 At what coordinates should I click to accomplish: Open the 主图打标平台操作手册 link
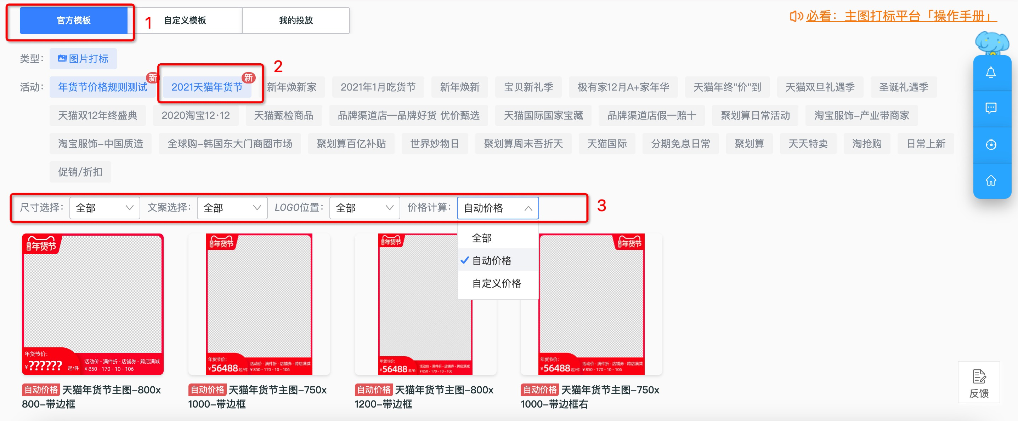[901, 17]
